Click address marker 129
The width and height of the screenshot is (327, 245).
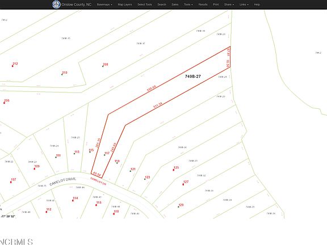[178, 207]
